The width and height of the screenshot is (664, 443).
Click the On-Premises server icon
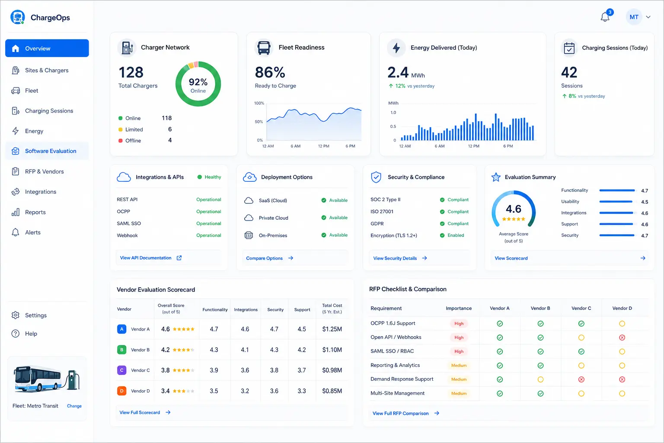pyautogui.click(x=249, y=235)
